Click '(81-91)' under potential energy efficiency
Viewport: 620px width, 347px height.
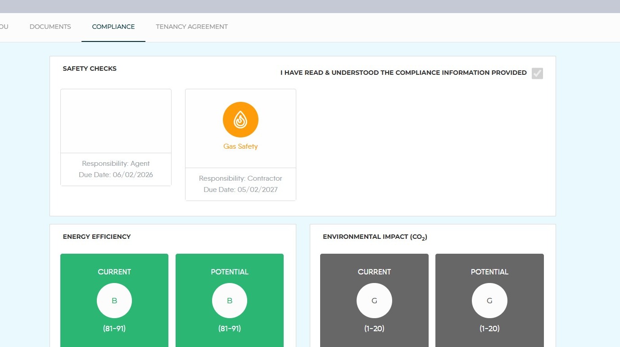(230, 329)
